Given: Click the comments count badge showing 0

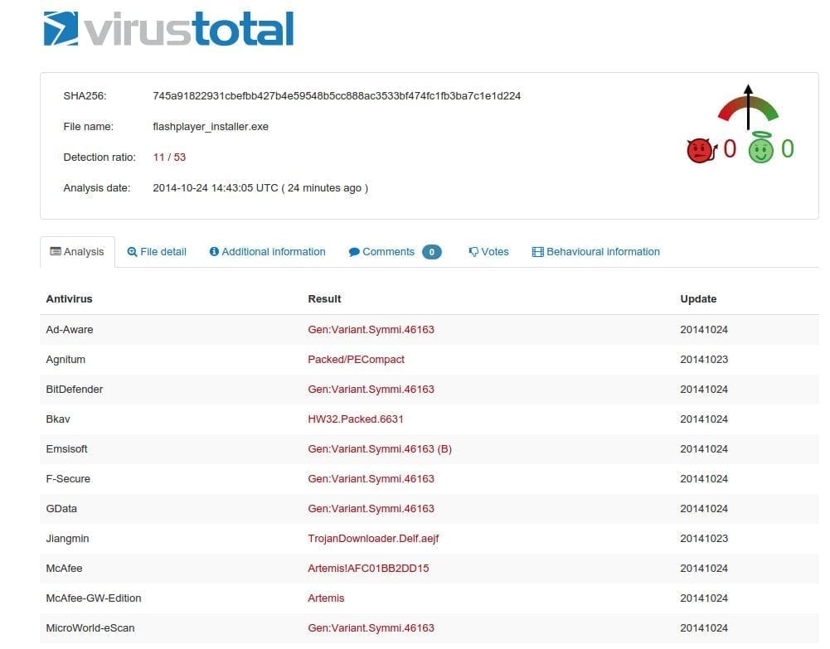Looking at the screenshot, I should (x=431, y=252).
